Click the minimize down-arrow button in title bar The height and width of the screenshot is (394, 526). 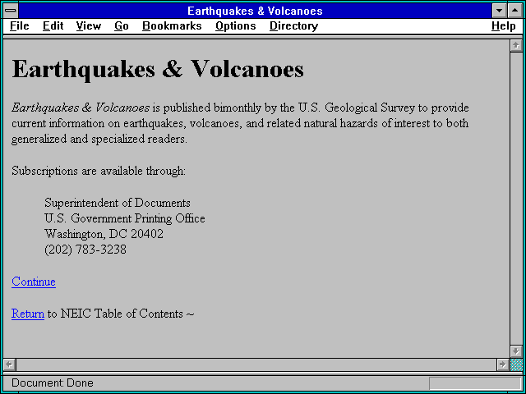pyautogui.click(x=499, y=11)
